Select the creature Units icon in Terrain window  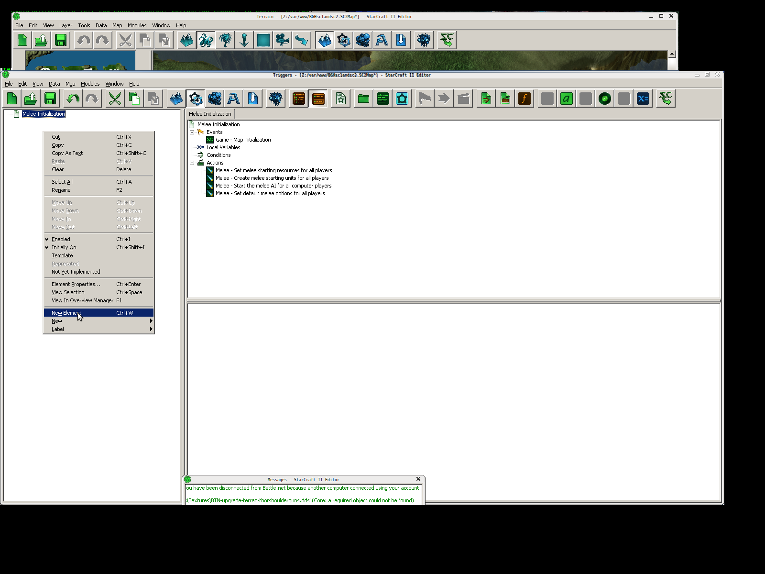206,40
